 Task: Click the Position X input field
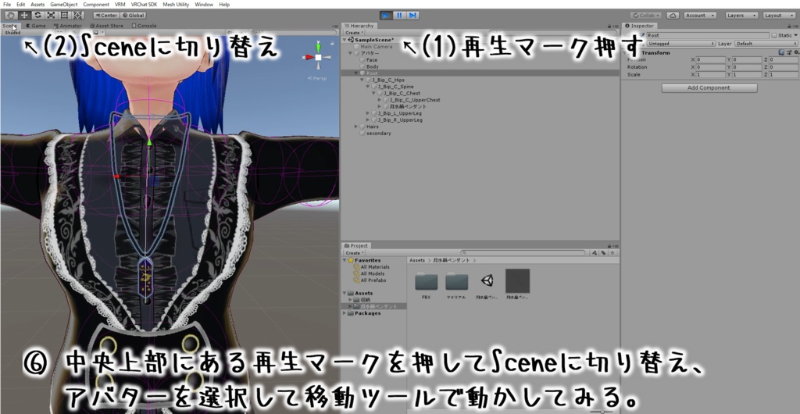click(x=711, y=59)
